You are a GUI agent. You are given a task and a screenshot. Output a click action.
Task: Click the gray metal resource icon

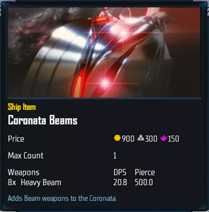point(141,138)
